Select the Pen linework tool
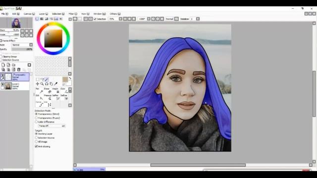317x178 pixels. (x=40, y=91)
